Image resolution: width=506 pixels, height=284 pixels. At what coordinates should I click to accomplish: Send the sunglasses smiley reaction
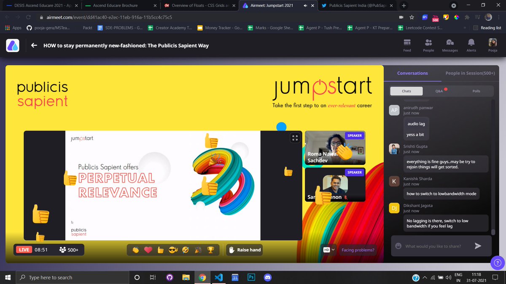point(173,250)
